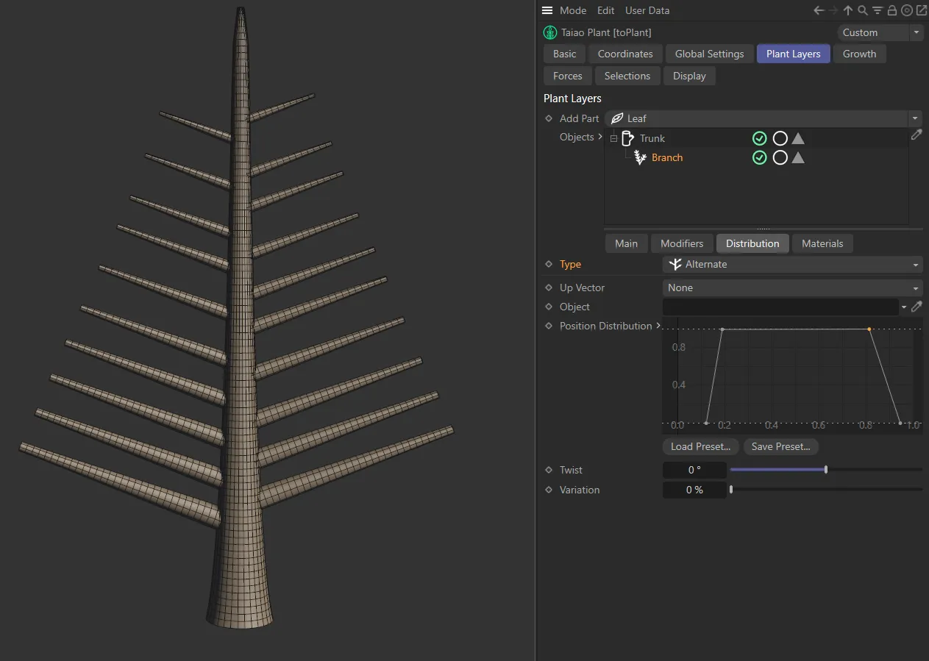Click the lock icon in the top toolbar
Viewport: 929px width, 661px height.
(891, 10)
